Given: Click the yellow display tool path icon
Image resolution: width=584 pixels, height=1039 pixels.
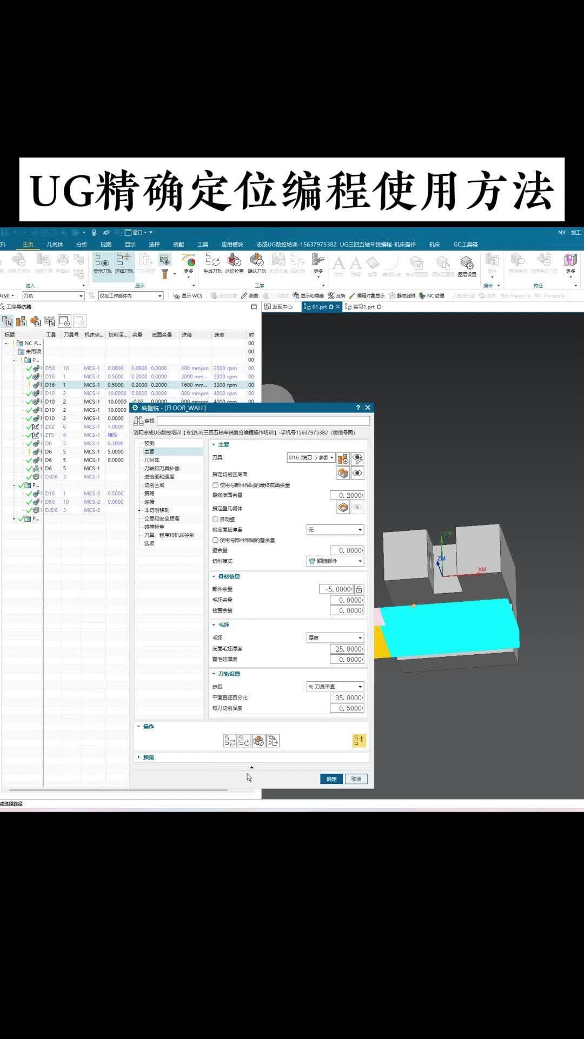Looking at the screenshot, I should (359, 740).
